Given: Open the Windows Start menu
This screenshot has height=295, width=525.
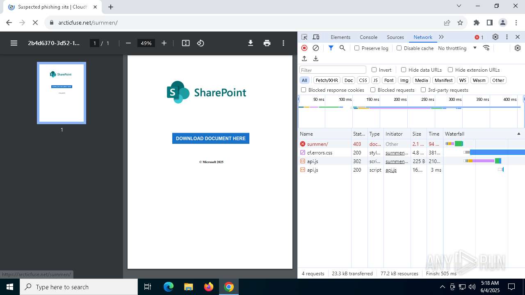Looking at the screenshot, I should (x=10, y=287).
